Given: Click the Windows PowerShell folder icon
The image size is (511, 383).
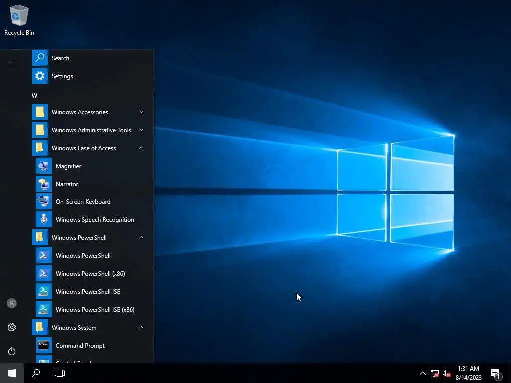Looking at the screenshot, I should click(40, 237).
